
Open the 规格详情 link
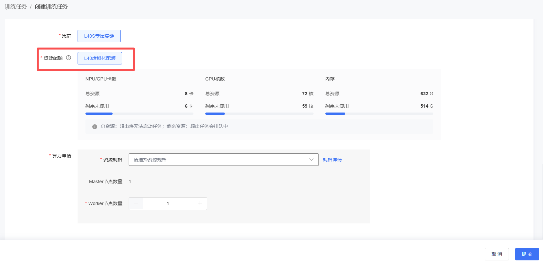(x=332, y=160)
